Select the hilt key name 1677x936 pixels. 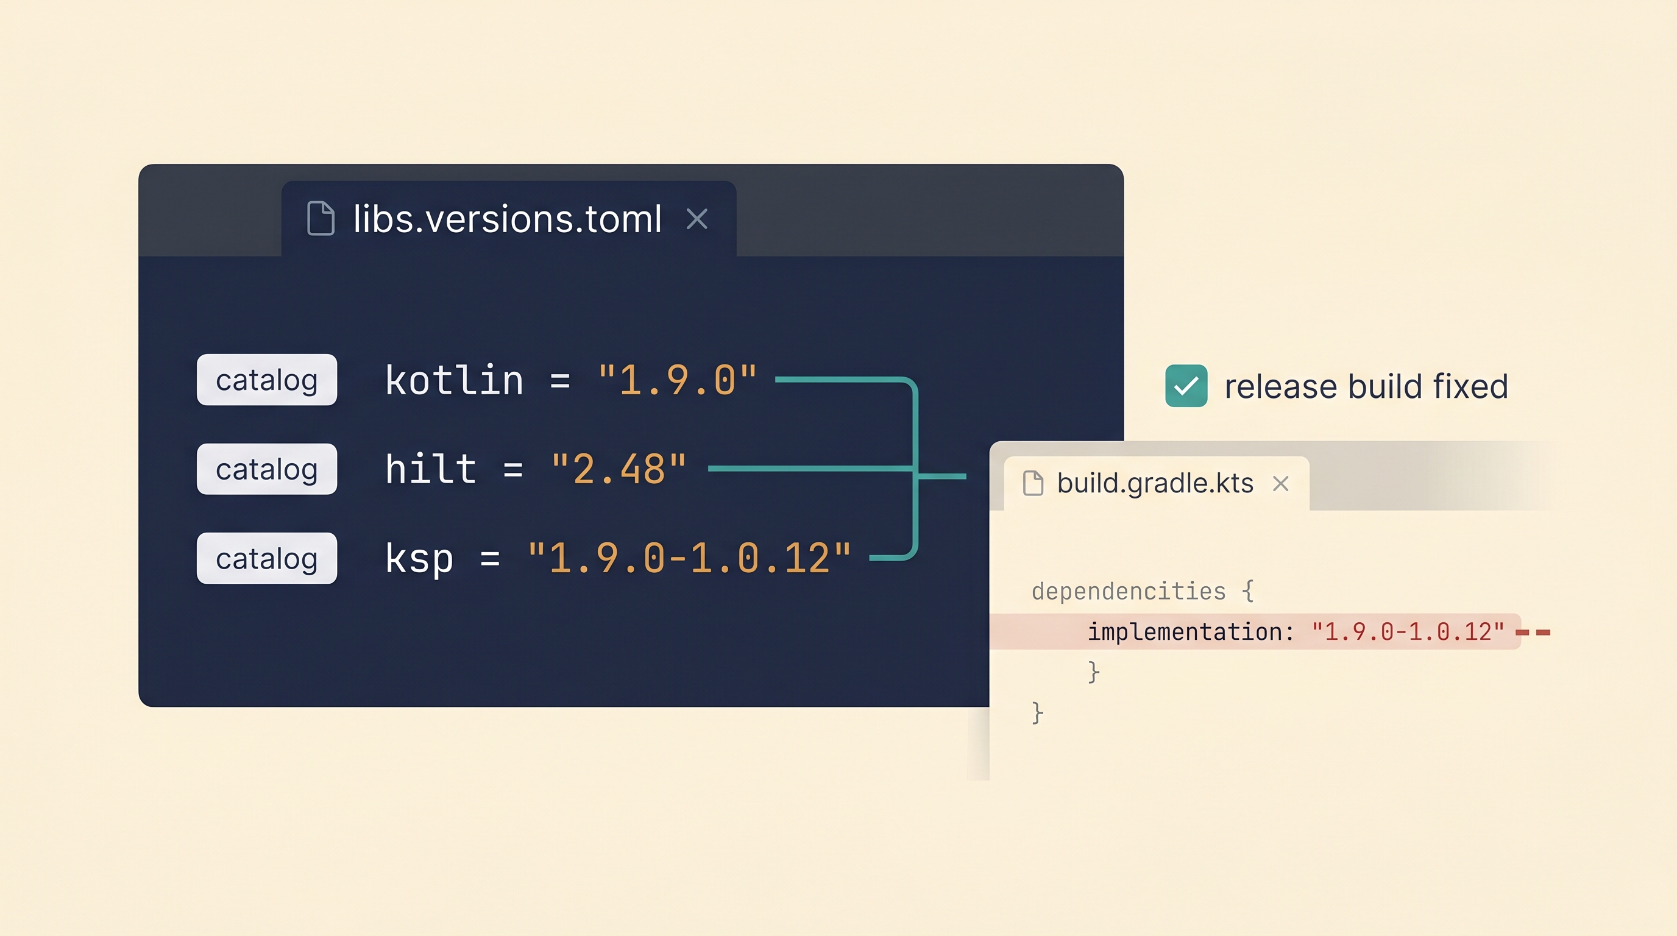[431, 469]
